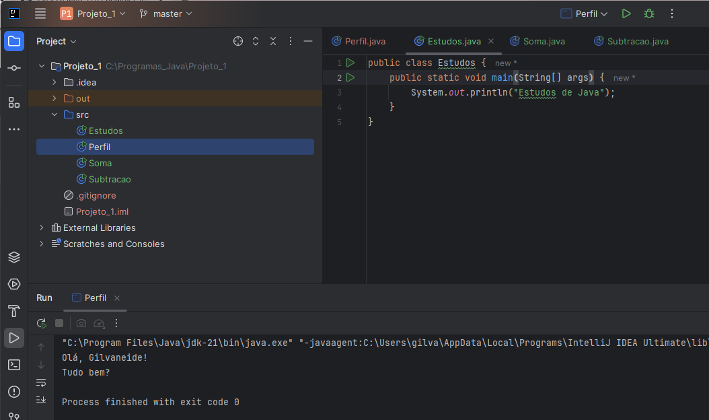709x420 pixels.
Task: Toggle the Run tool window sidebar icon
Action: (x=14, y=338)
